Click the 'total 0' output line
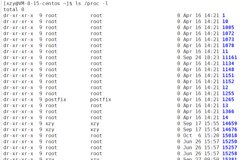Viewport: 251px width, 160px height. click(14, 10)
